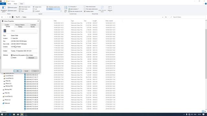Open Microsoft Edge from taskbar
207x116 pixels.
10,114
